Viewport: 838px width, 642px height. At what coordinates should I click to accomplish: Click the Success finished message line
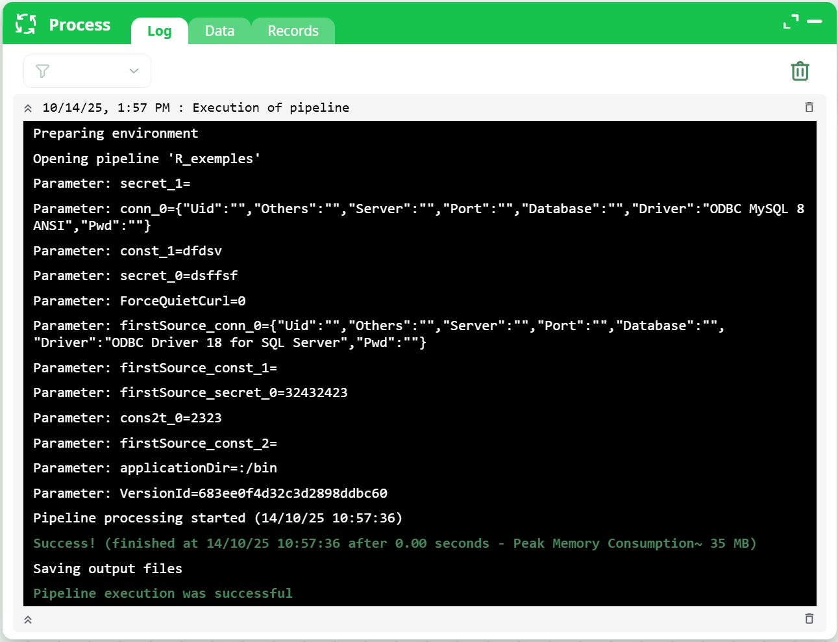point(394,543)
